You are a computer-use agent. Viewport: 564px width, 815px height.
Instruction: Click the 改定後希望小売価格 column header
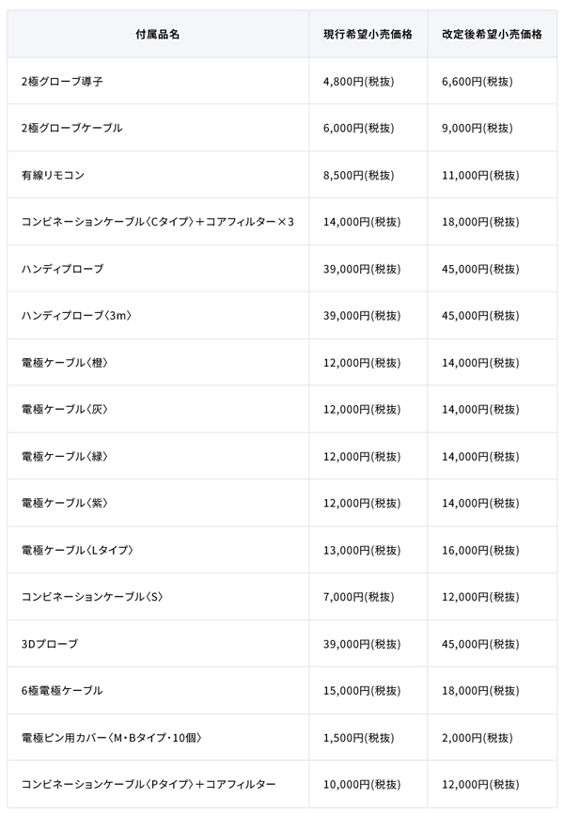(492, 34)
